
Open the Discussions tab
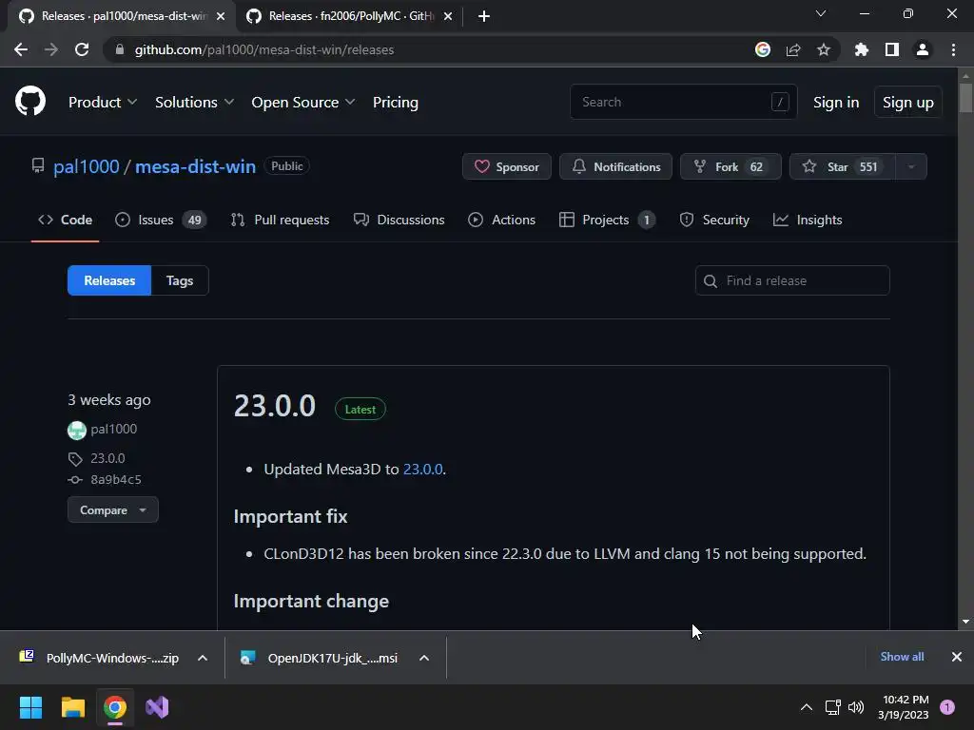point(399,220)
